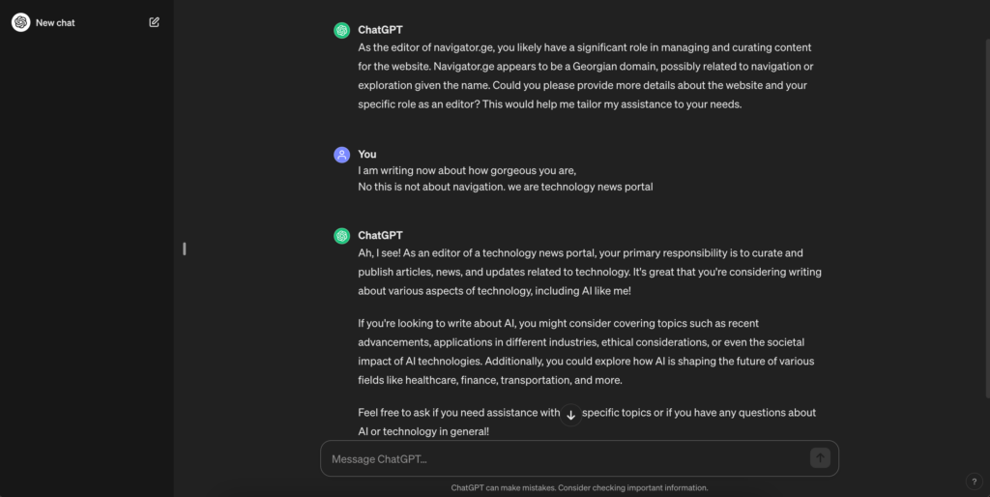The image size is (990, 497).
Task: Click the paragraph starting "If you're looking to write"
Action: click(586, 351)
